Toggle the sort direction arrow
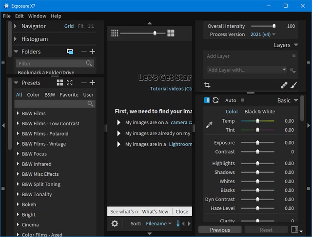 (178, 223)
